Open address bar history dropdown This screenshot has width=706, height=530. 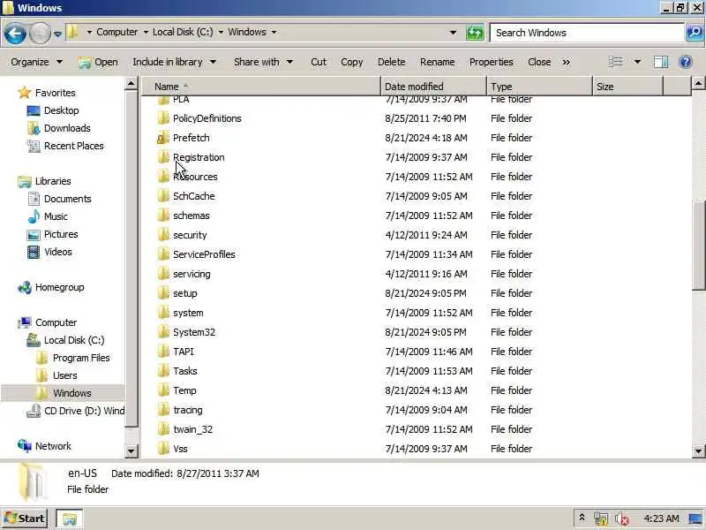(x=453, y=33)
